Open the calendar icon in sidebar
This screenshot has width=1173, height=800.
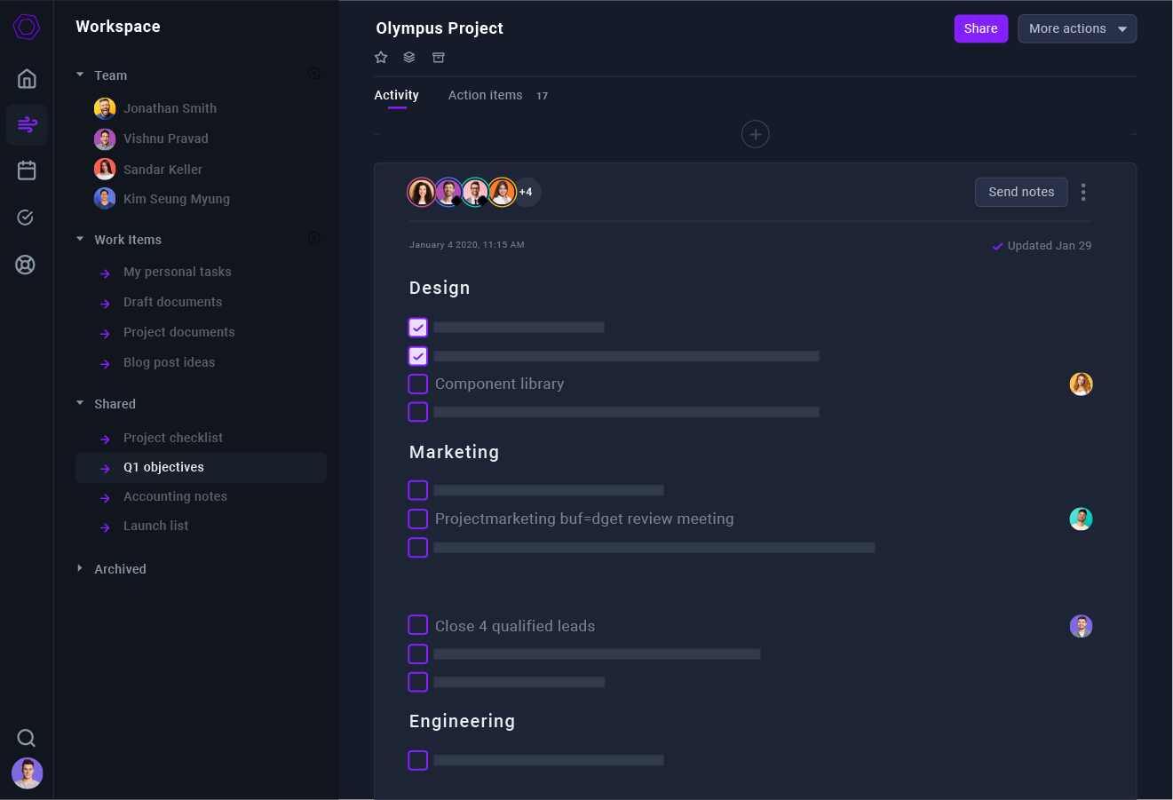pyautogui.click(x=27, y=170)
